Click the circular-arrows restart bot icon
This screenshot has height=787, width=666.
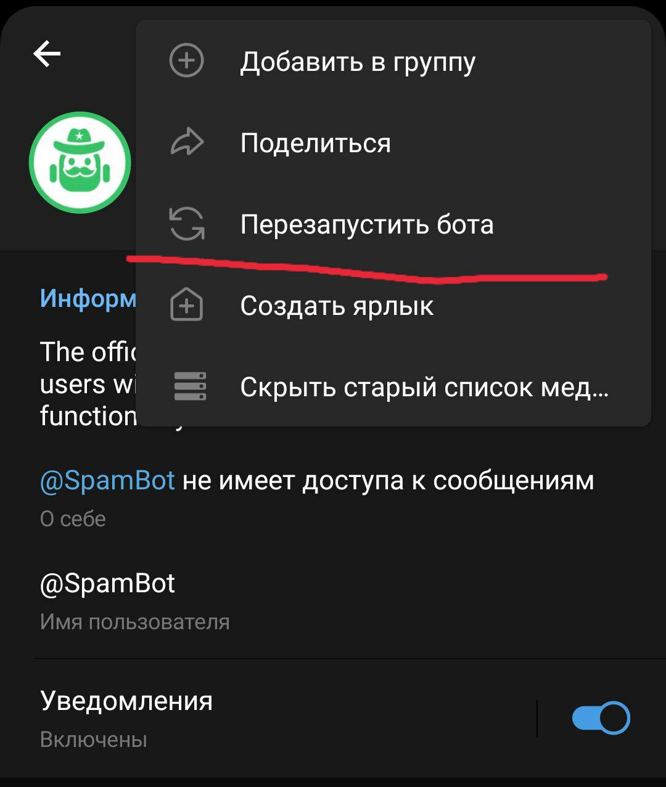point(186,224)
